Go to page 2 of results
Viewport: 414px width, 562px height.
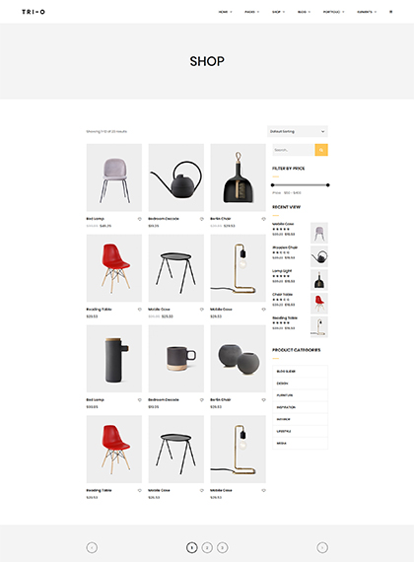click(207, 547)
